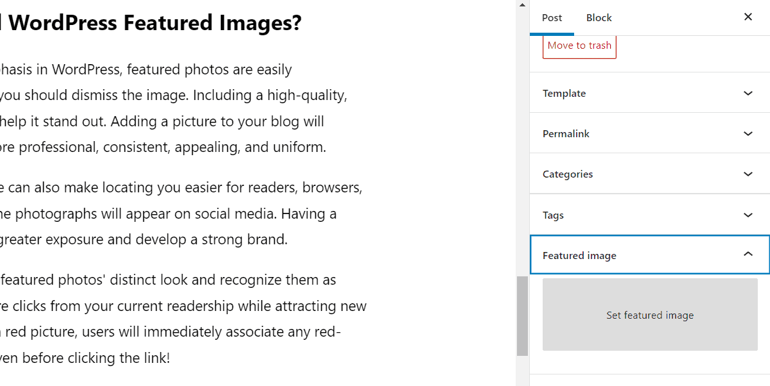Click the paragraph about featured photos' distinct look
Image resolution: width=770 pixels, height=386 pixels.
pos(180,319)
